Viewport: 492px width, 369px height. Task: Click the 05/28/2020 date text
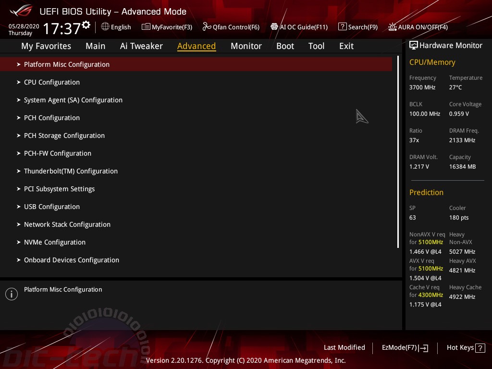click(24, 26)
